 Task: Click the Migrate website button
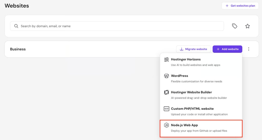[x=193, y=49]
